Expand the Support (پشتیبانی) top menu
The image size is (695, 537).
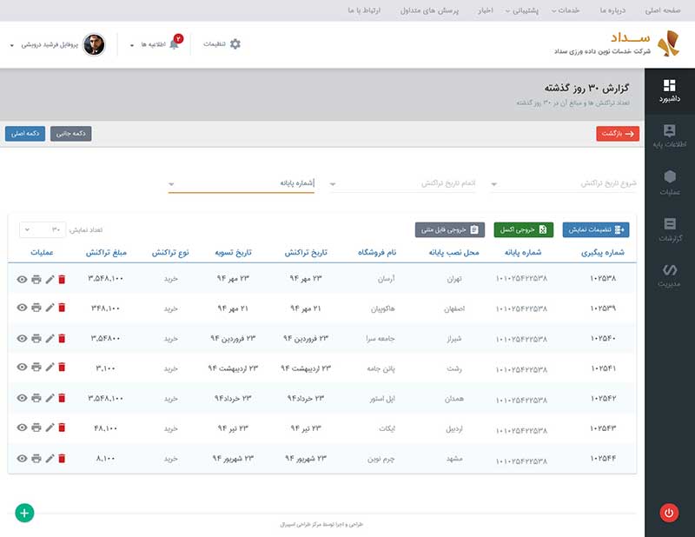pyautogui.click(x=522, y=10)
